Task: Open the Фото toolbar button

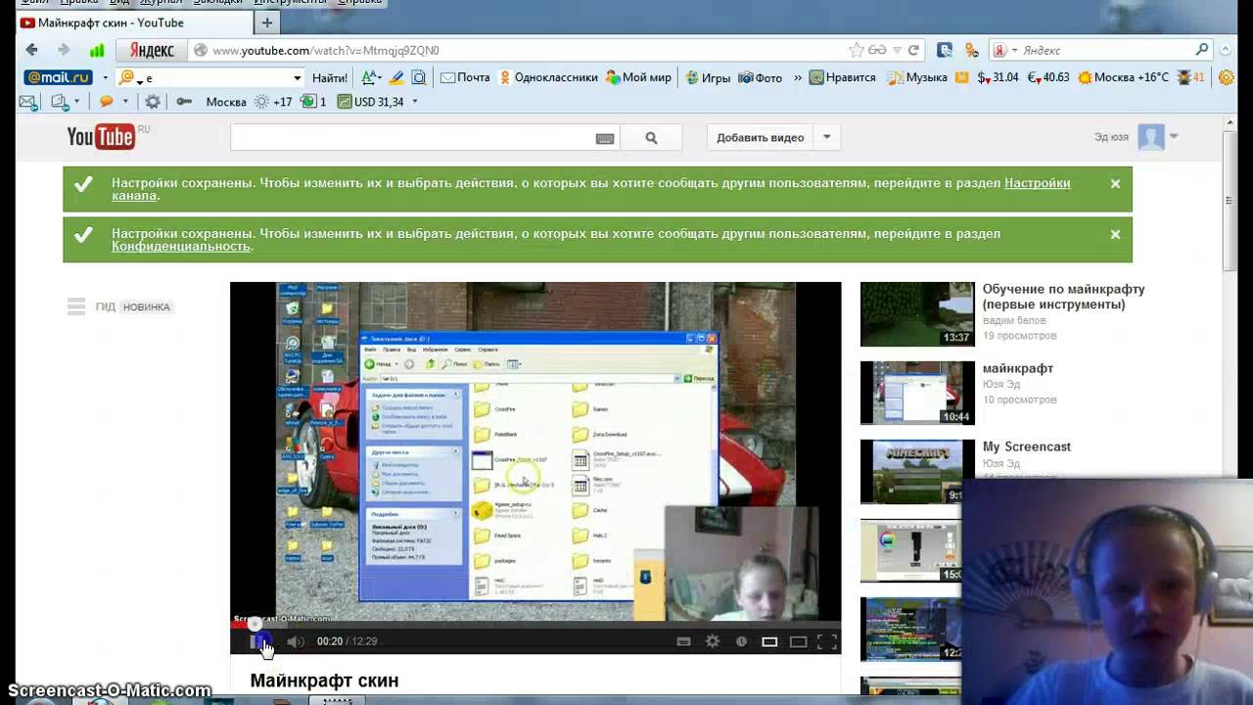Action: 760,77
